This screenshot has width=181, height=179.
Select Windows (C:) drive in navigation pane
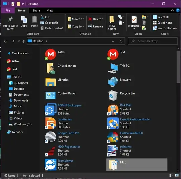tap(20, 124)
